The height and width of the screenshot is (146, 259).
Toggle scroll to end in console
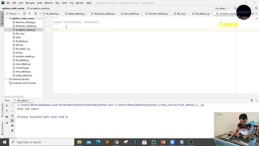pyautogui.click(x=12, y=121)
